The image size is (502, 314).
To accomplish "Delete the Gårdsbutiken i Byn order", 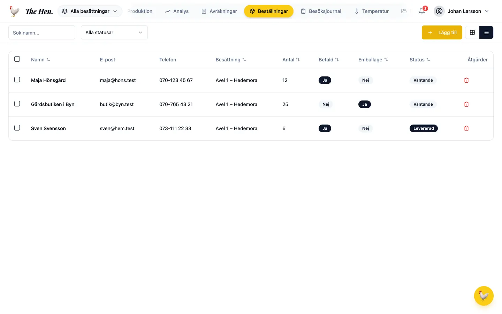I will 466,104.
